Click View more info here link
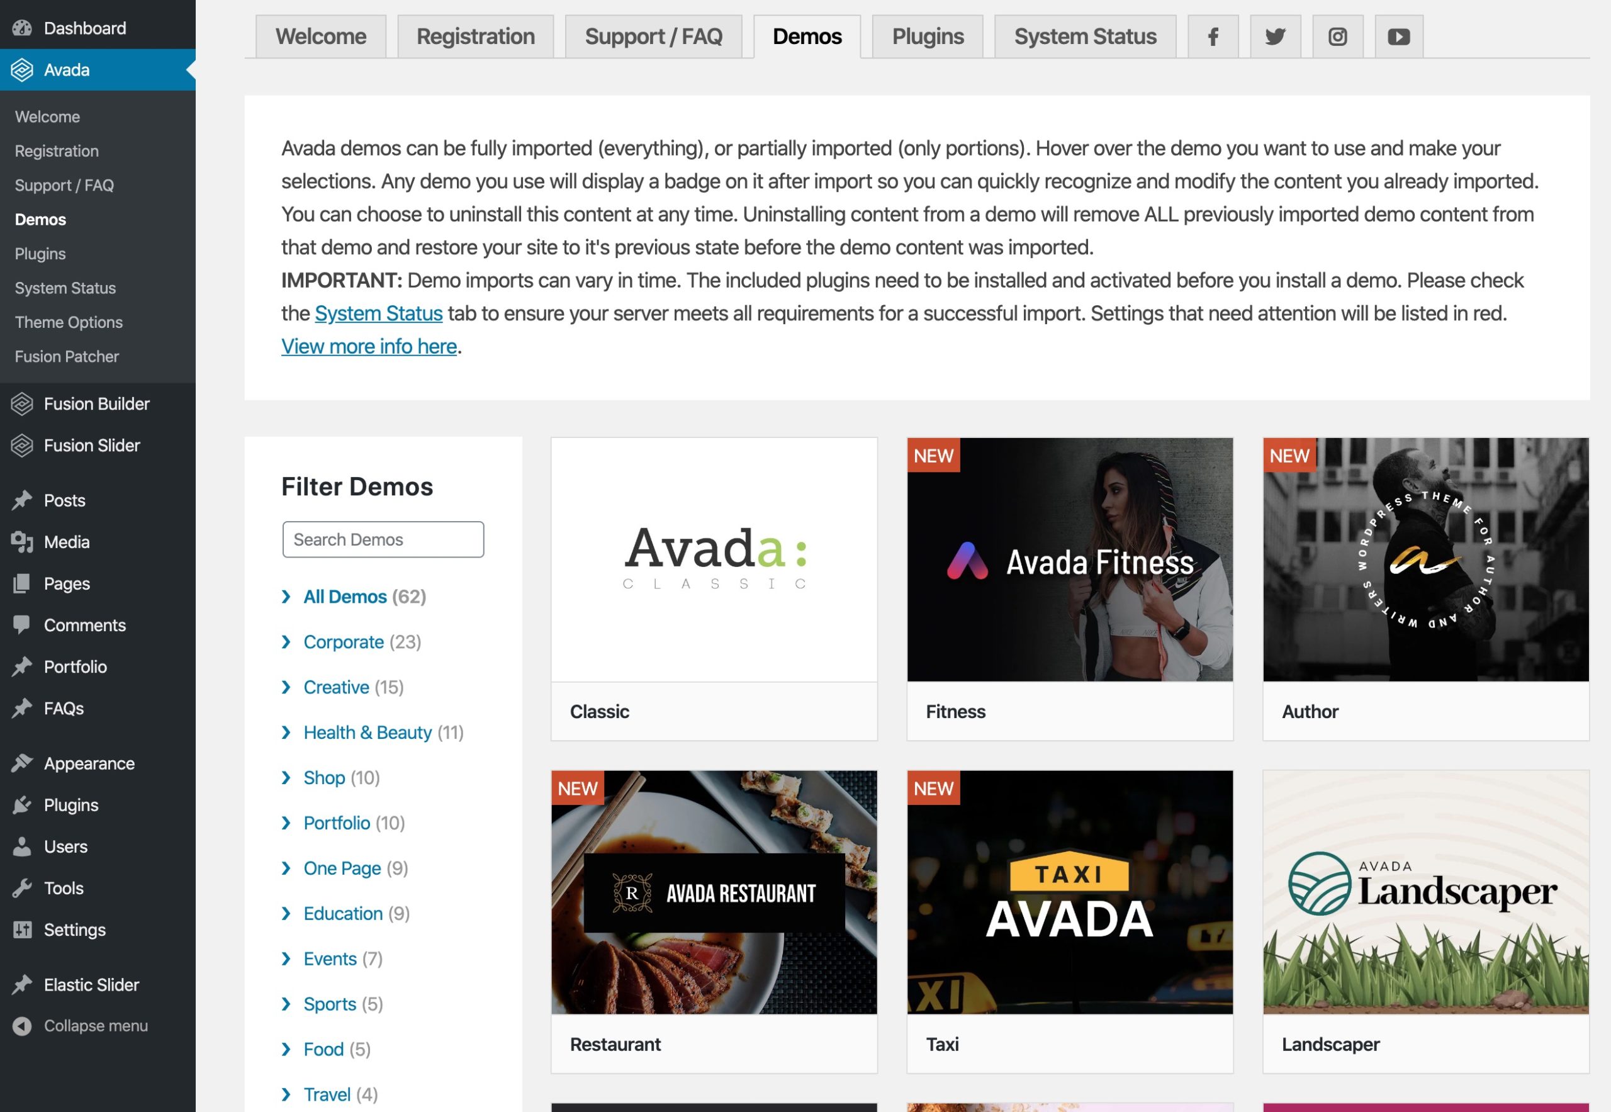1611x1112 pixels. (368, 345)
